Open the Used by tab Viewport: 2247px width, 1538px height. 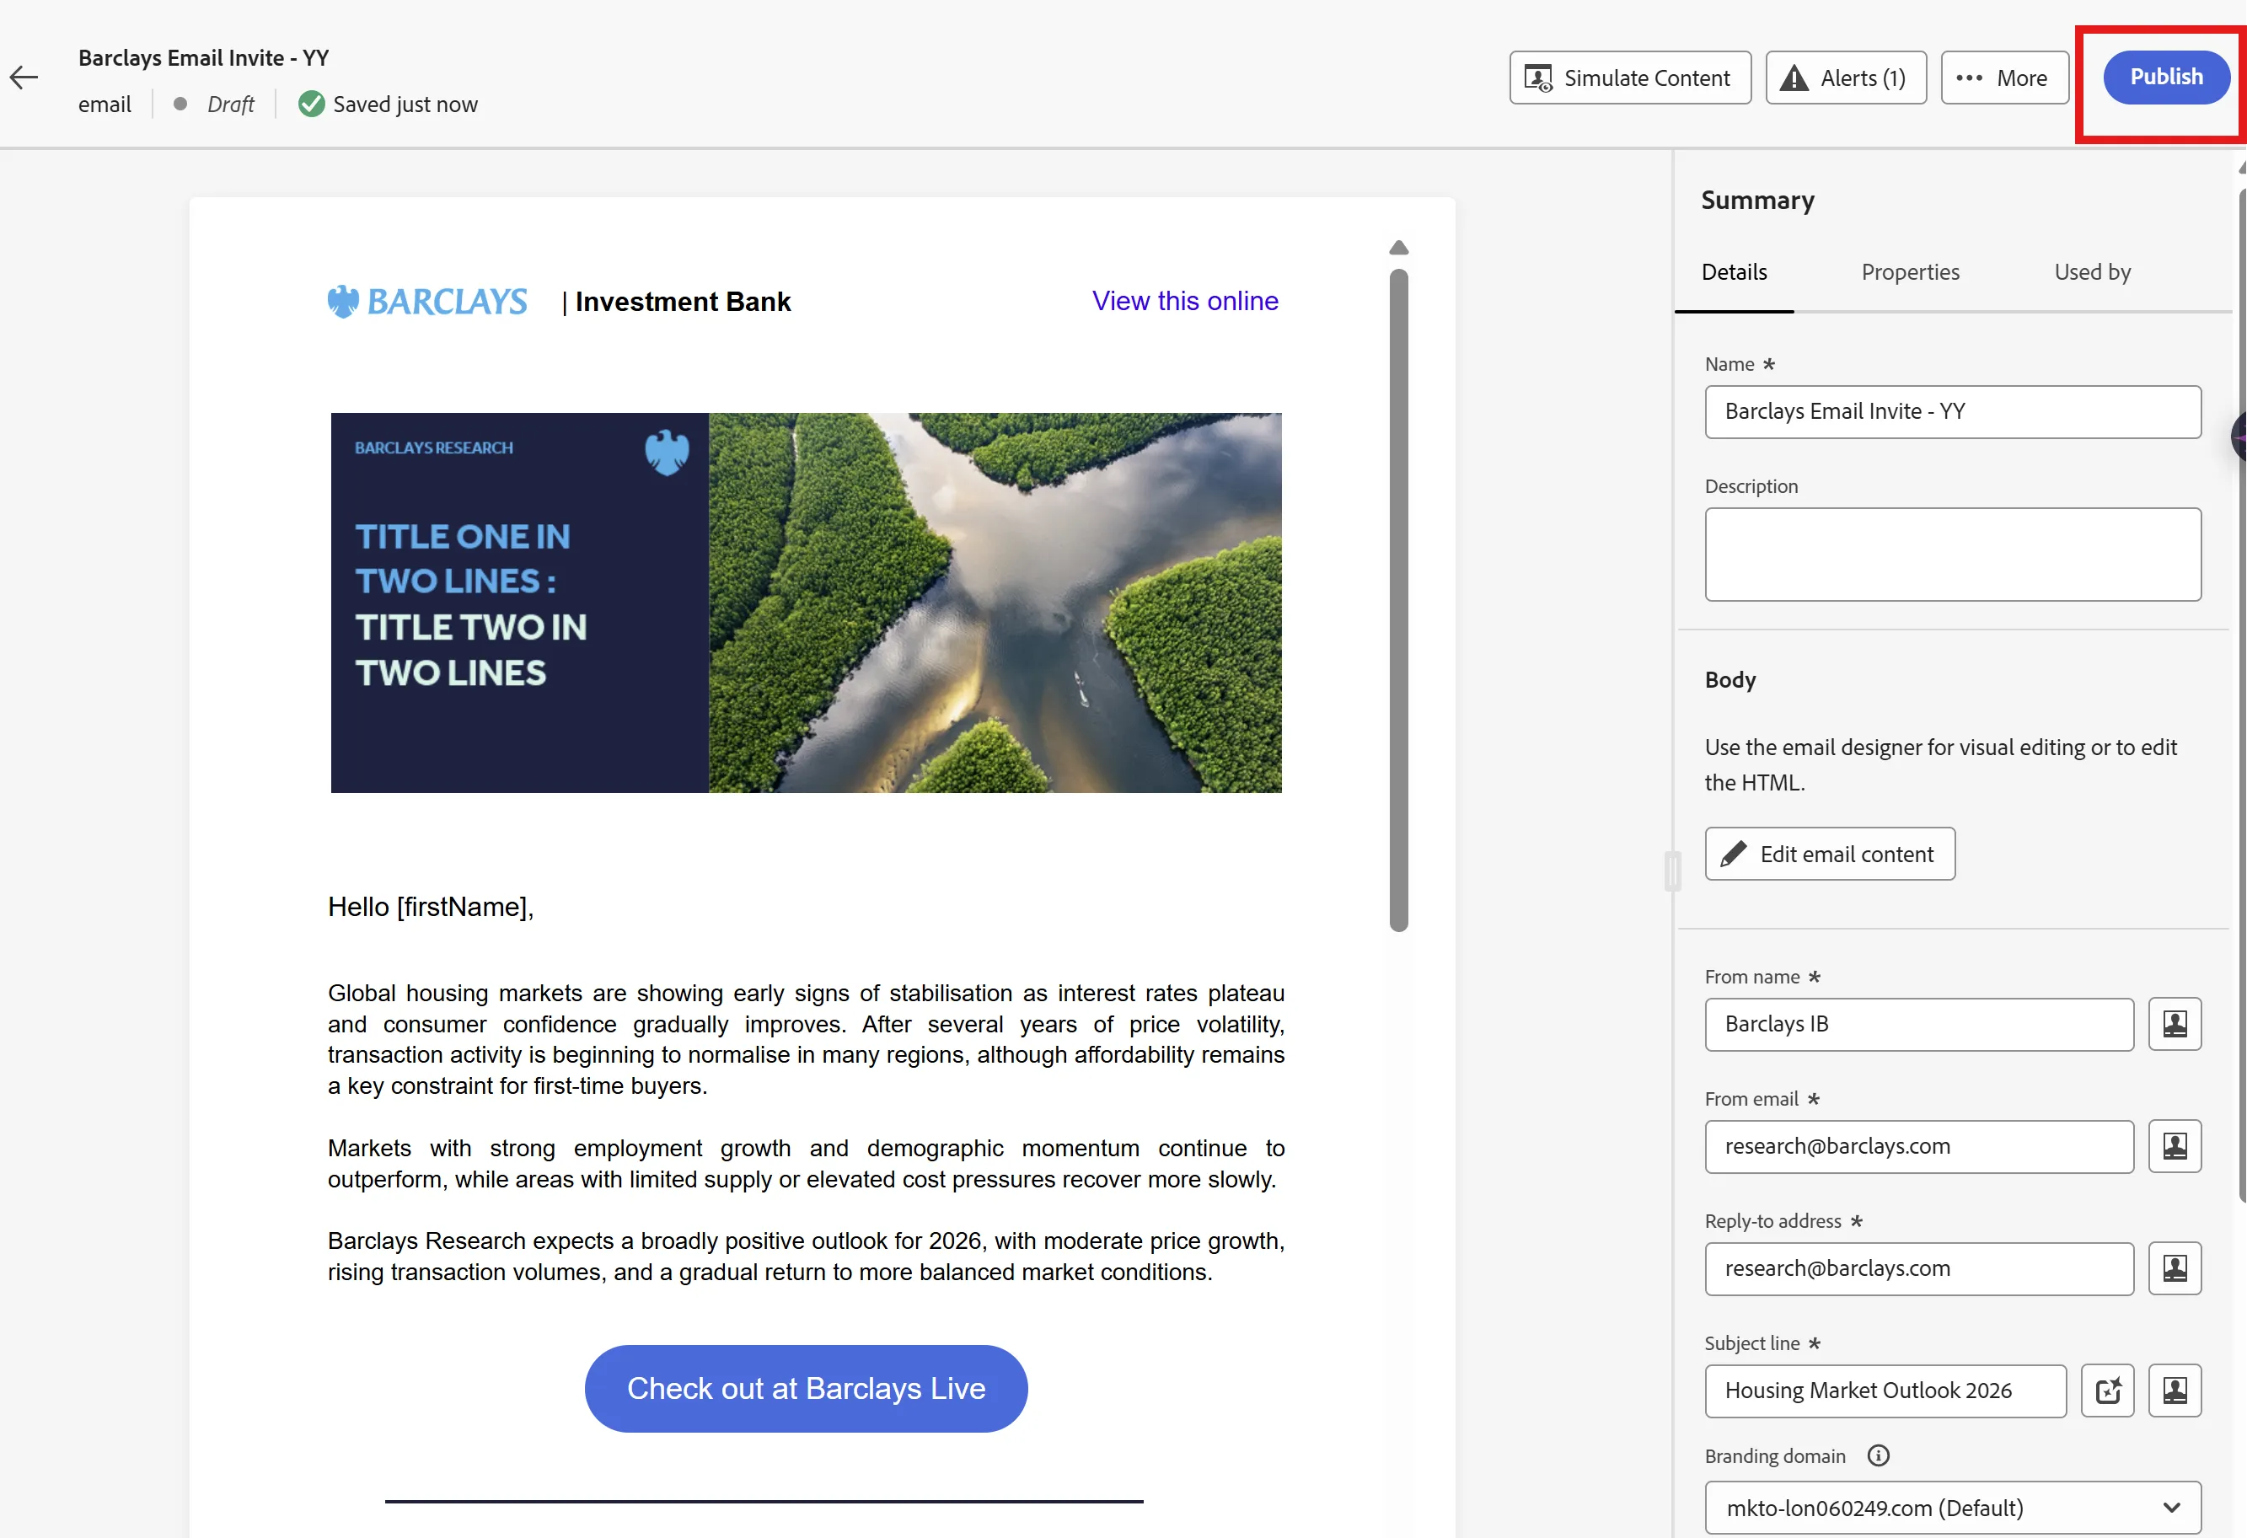[x=2092, y=272]
